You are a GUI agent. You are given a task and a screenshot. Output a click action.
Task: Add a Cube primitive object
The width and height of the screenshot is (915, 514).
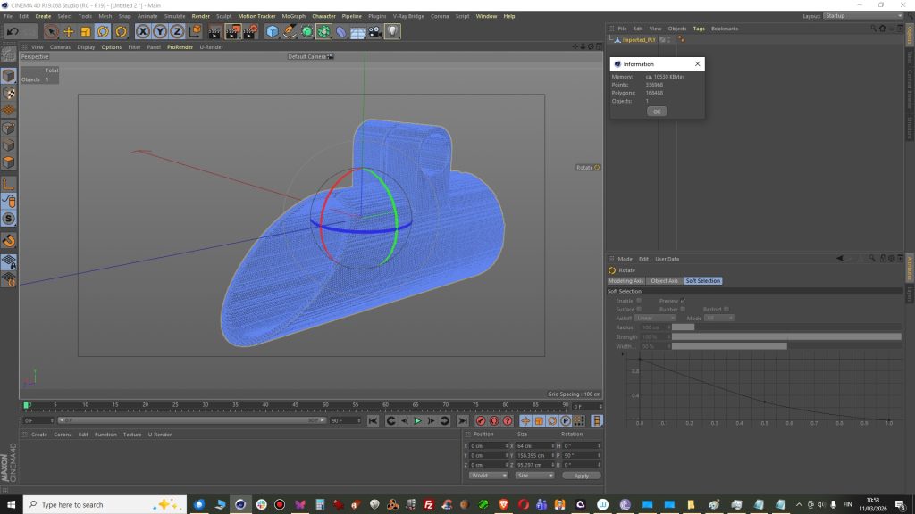(x=273, y=31)
